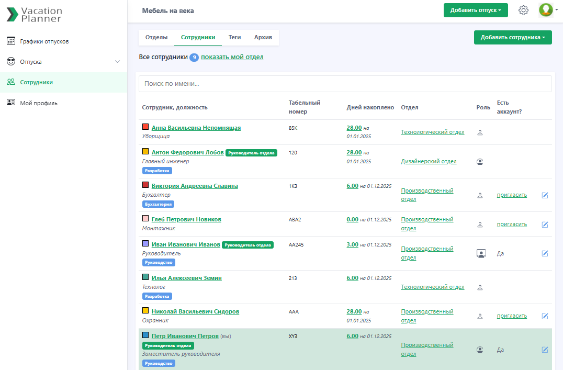Switch to the Архив tab
This screenshot has height=370, width=563.
[x=263, y=38]
